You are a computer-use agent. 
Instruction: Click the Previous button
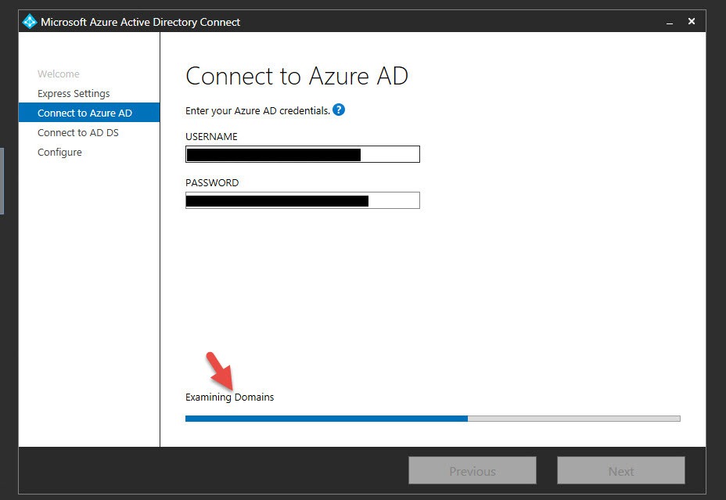(x=472, y=471)
